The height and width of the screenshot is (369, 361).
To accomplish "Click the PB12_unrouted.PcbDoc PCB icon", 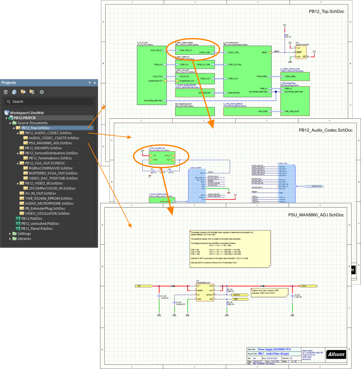I will point(18,223).
